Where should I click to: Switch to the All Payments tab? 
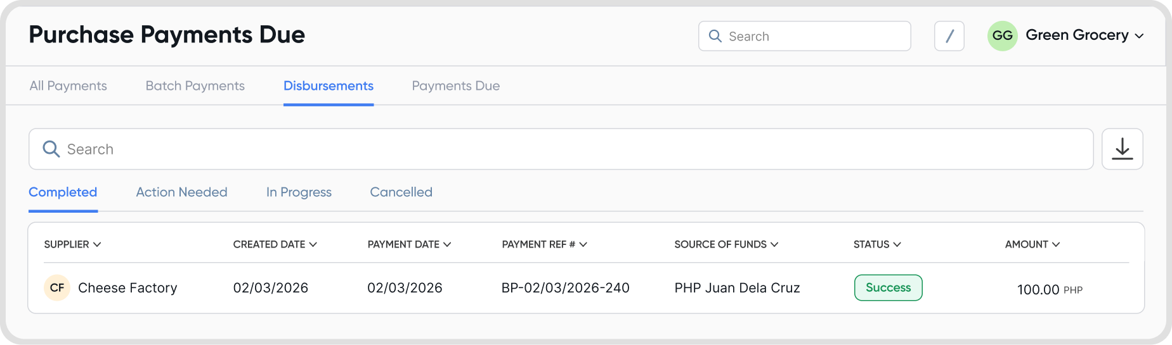pyautogui.click(x=68, y=86)
